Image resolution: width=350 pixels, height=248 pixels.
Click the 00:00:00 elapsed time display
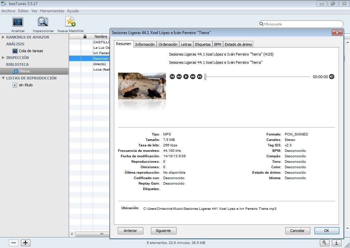(x=320, y=77)
